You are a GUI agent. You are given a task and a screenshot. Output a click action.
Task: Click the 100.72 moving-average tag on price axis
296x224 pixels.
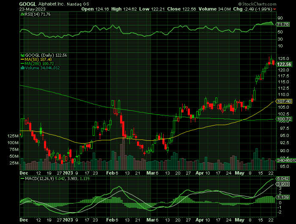(x=284, y=119)
